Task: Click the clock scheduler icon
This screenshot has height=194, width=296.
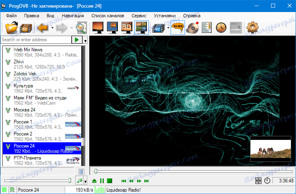Action: point(221,28)
